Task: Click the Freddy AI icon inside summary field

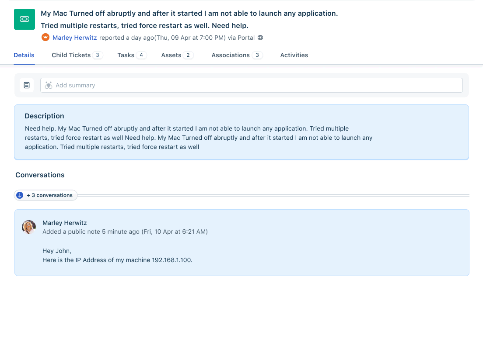Action: (49, 85)
